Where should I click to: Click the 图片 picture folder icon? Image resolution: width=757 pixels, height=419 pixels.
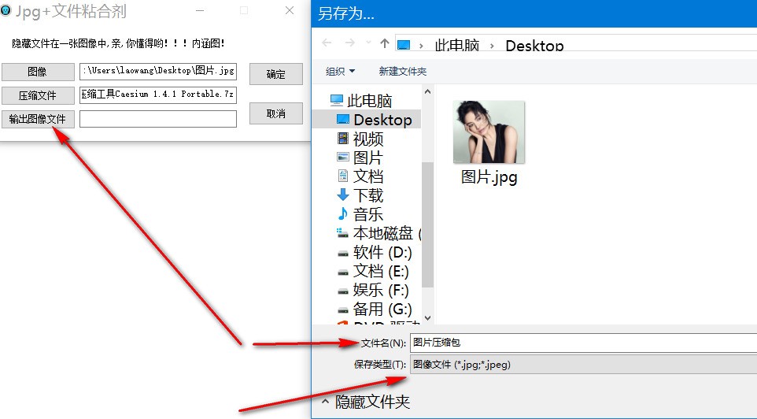pyautogui.click(x=343, y=157)
